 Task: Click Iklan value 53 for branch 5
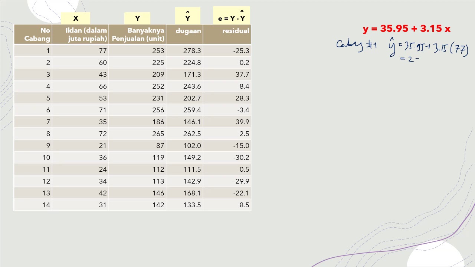click(103, 98)
